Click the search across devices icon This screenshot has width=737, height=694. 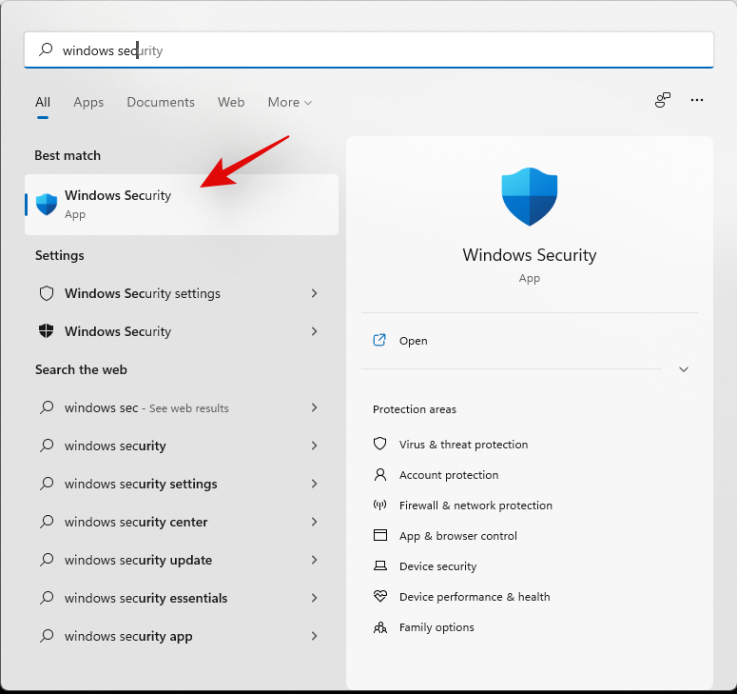pos(663,101)
